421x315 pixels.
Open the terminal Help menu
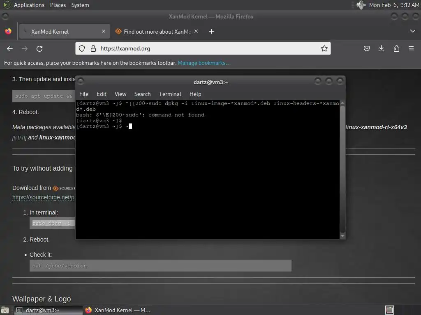(x=195, y=94)
